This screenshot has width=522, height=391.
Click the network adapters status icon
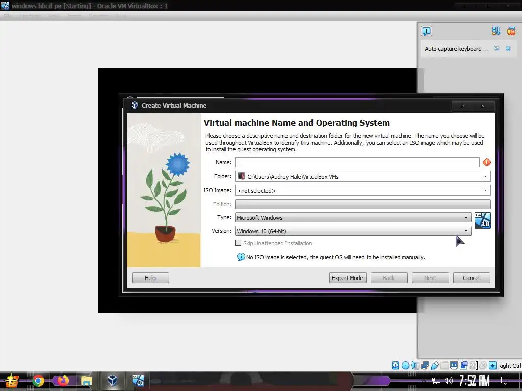coord(425,366)
